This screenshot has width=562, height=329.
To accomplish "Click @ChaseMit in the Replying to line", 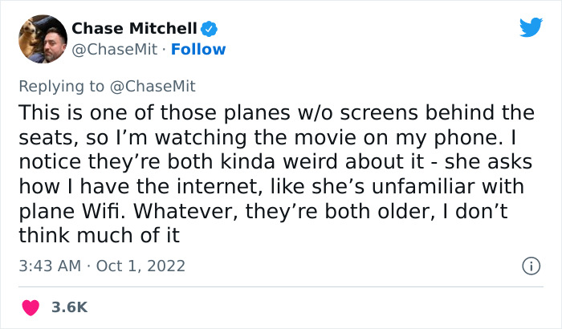I will [x=154, y=86].
